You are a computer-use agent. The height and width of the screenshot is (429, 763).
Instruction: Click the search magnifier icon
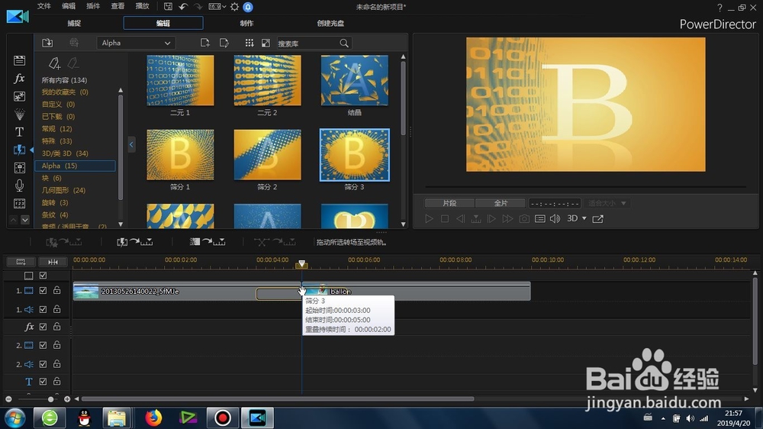[344, 44]
